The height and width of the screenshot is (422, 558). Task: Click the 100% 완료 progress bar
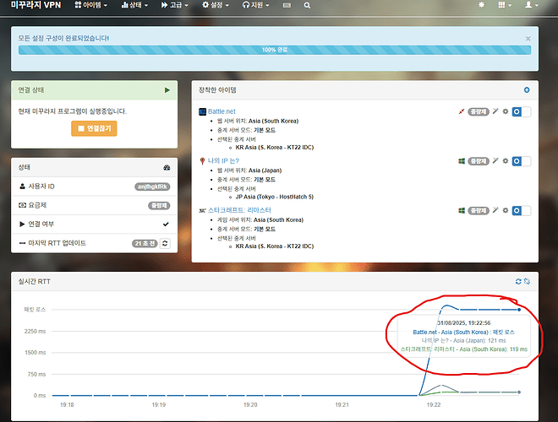click(275, 50)
